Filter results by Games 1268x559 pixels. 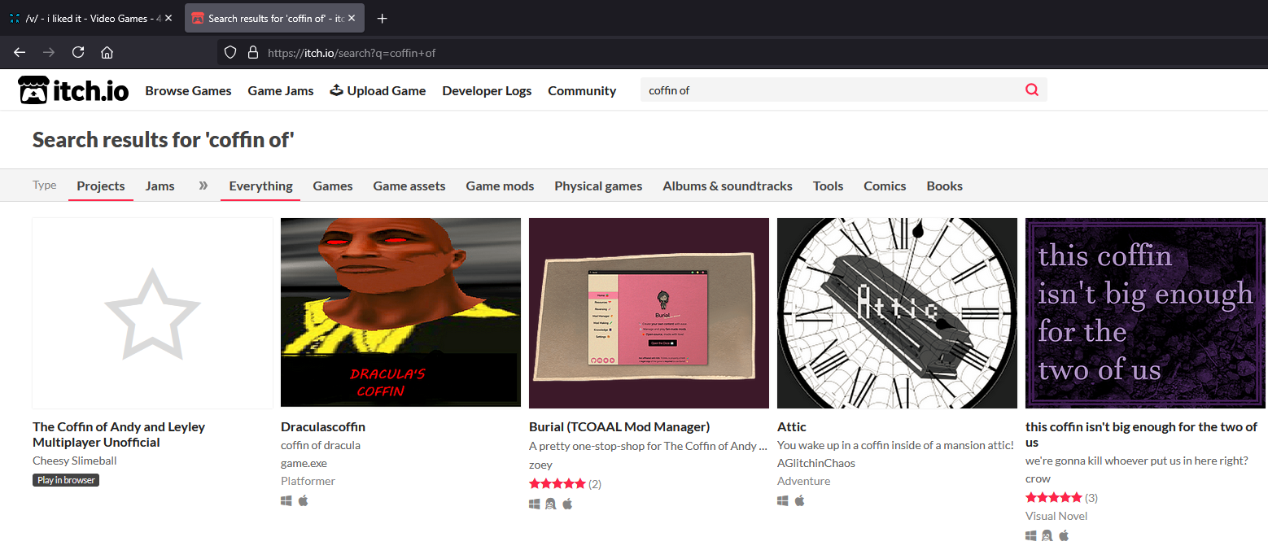click(x=333, y=186)
